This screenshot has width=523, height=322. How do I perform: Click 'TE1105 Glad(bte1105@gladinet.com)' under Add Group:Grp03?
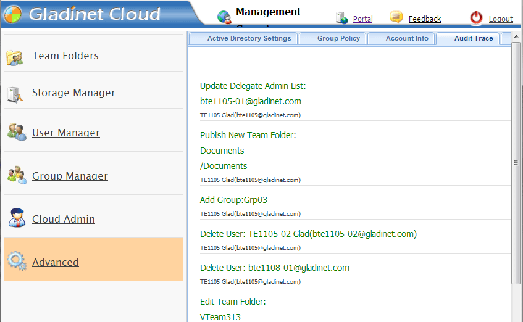pos(250,213)
